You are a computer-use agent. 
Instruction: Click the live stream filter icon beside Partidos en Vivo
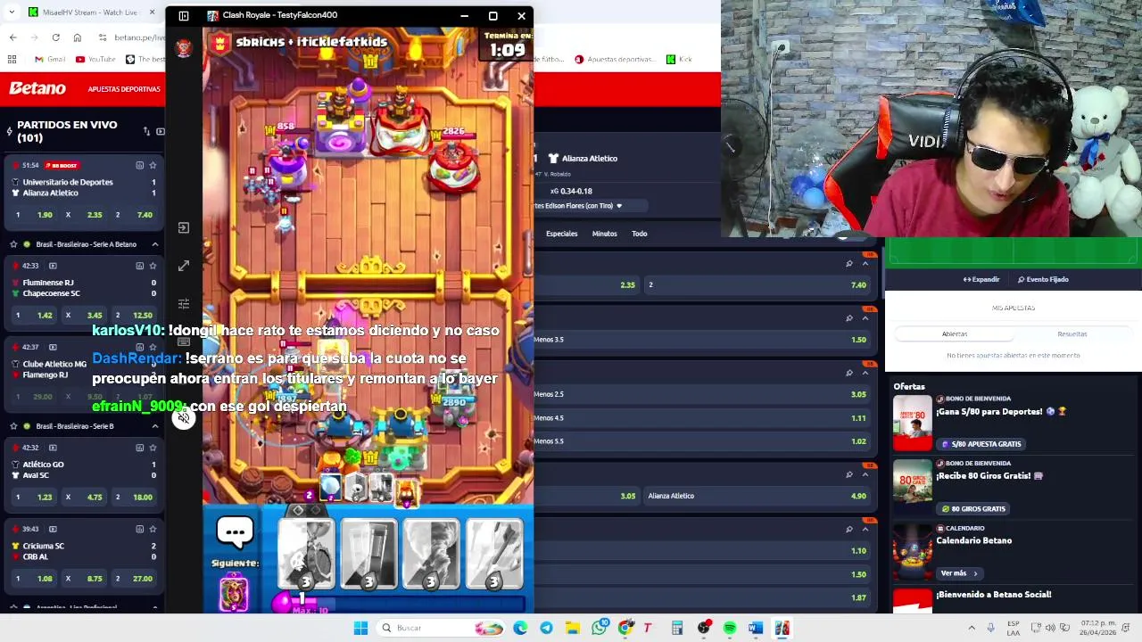(160, 131)
